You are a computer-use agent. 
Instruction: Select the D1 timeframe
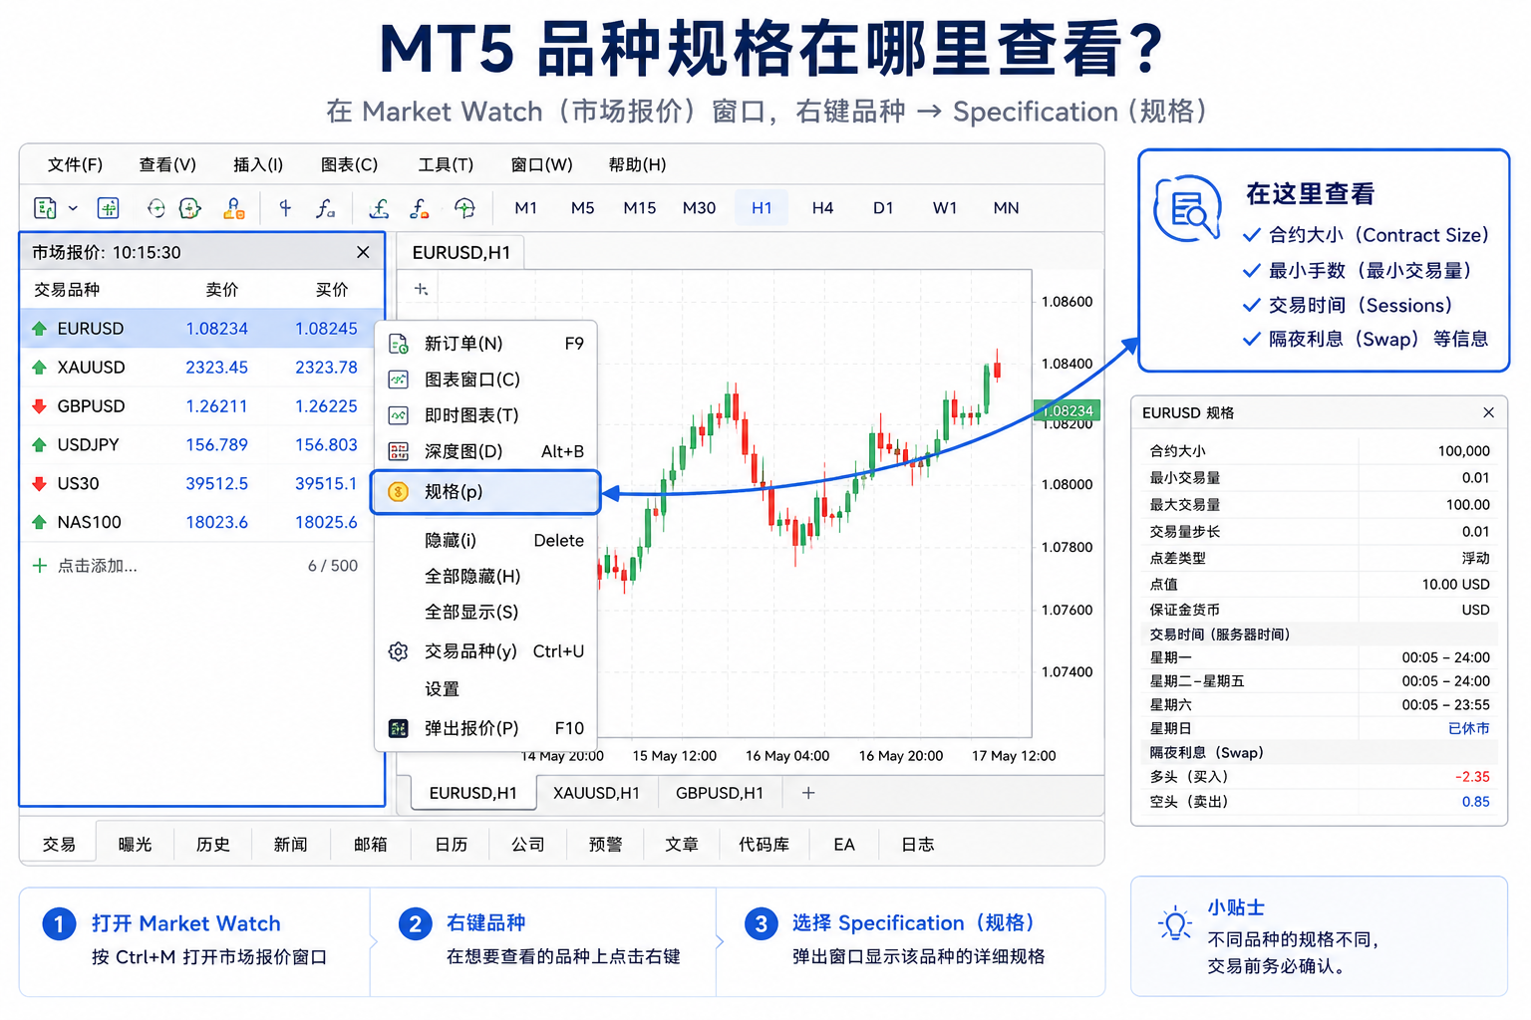(883, 208)
